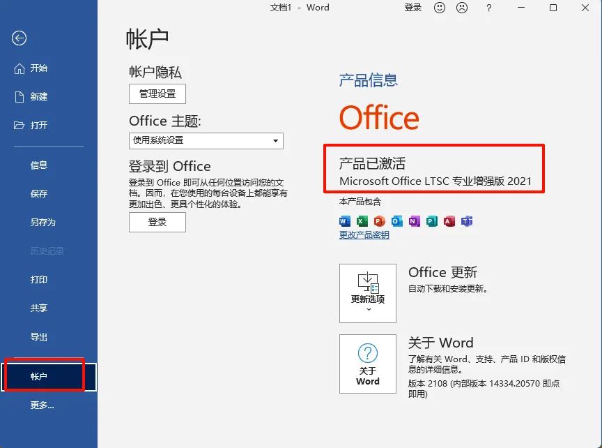The width and height of the screenshot is (602, 448).
Task: Open the 信息 page in the sidebar
Action: [x=39, y=165]
